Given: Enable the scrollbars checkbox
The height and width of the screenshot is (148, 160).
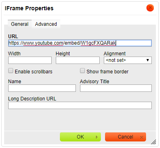Looking at the screenshot, I should (11, 71).
